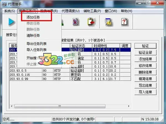Click the clipboard import toolbar icon
166x124 pixels.
[91, 21]
